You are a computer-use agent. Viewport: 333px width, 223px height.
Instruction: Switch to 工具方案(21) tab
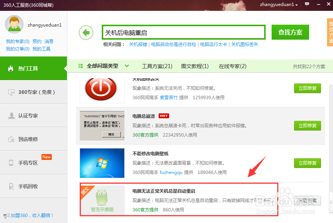pyautogui.click(x=157, y=66)
